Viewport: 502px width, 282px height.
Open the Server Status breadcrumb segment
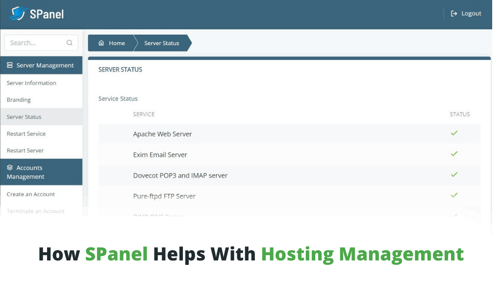click(x=161, y=43)
